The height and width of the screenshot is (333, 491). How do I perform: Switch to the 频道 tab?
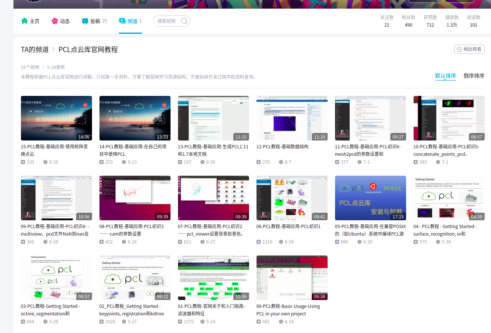(x=131, y=21)
